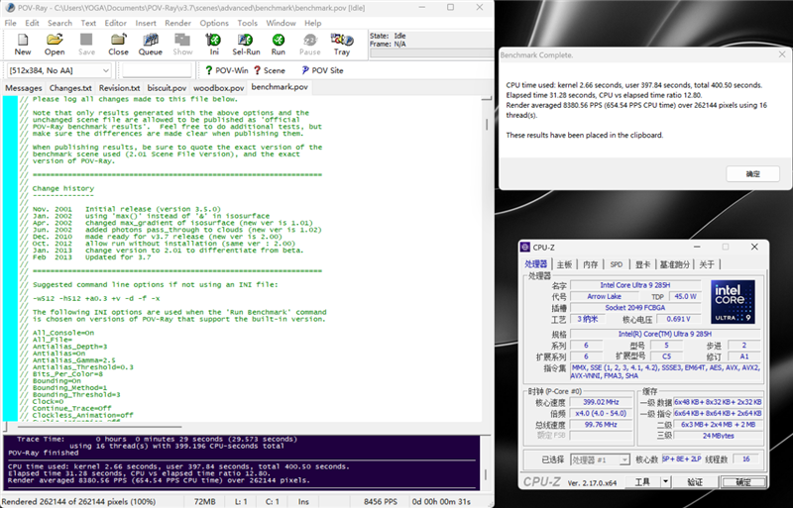Click the Save toolbar icon
This screenshot has height=508, width=793.
point(86,45)
